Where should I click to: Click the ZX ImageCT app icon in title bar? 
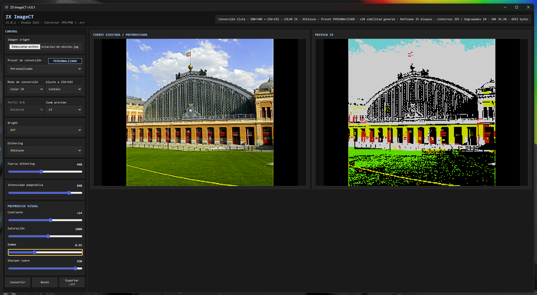pyautogui.click(x=7, y=7)
